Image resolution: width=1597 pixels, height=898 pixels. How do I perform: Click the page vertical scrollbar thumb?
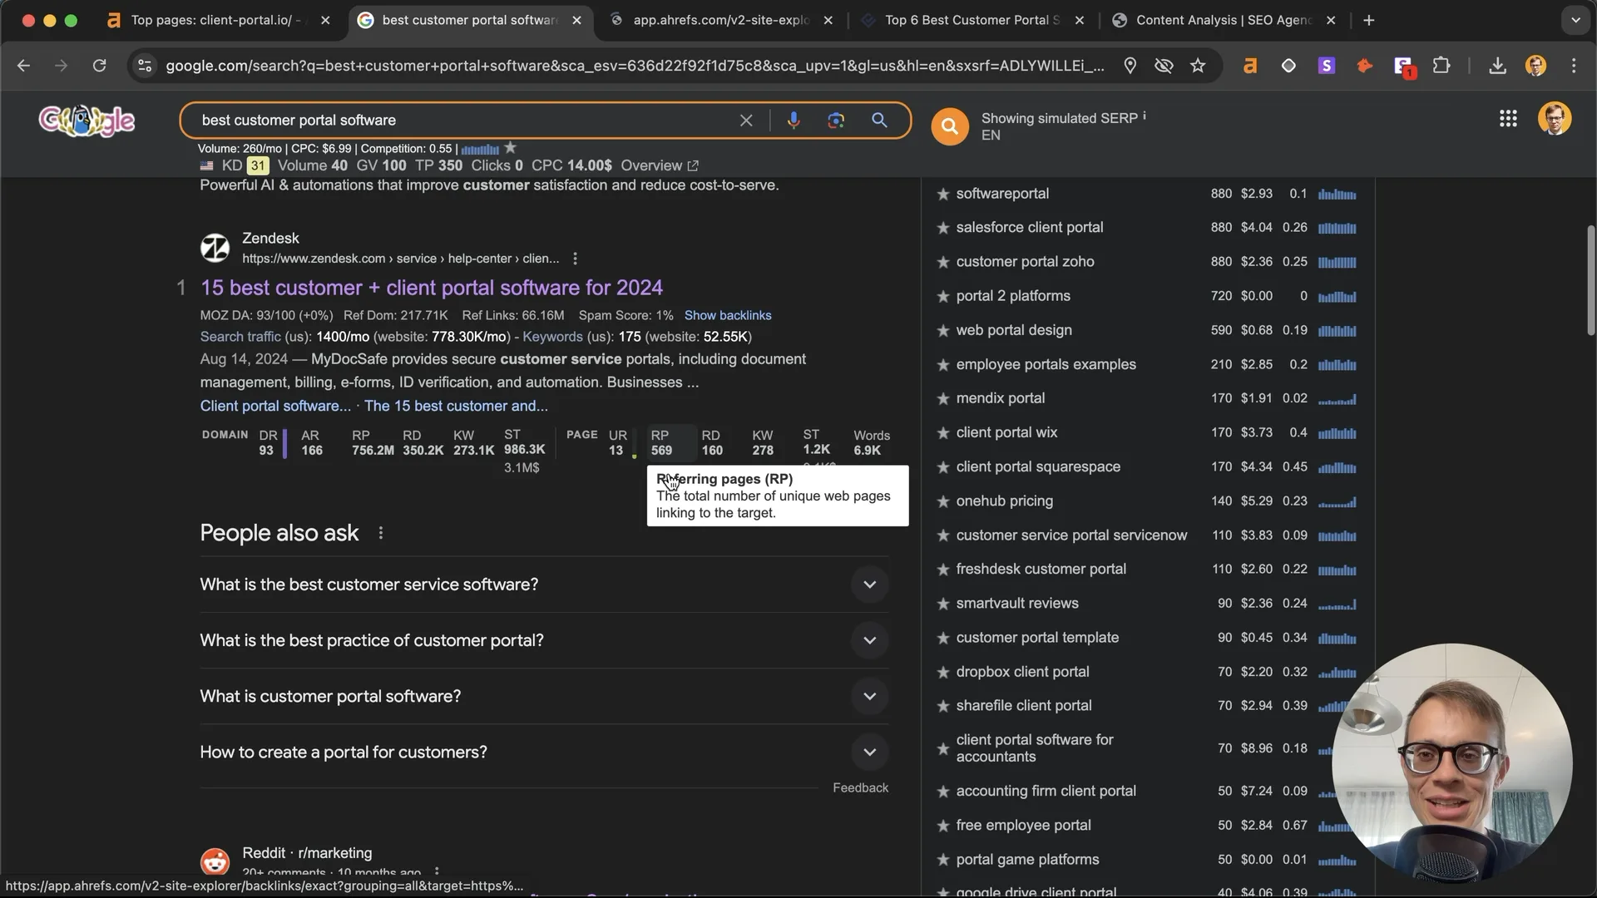tap(1590, 280)
